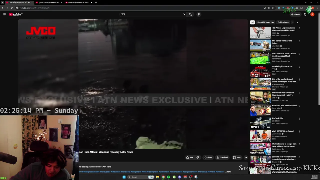Select the Politics News chip

pos(283,22)
